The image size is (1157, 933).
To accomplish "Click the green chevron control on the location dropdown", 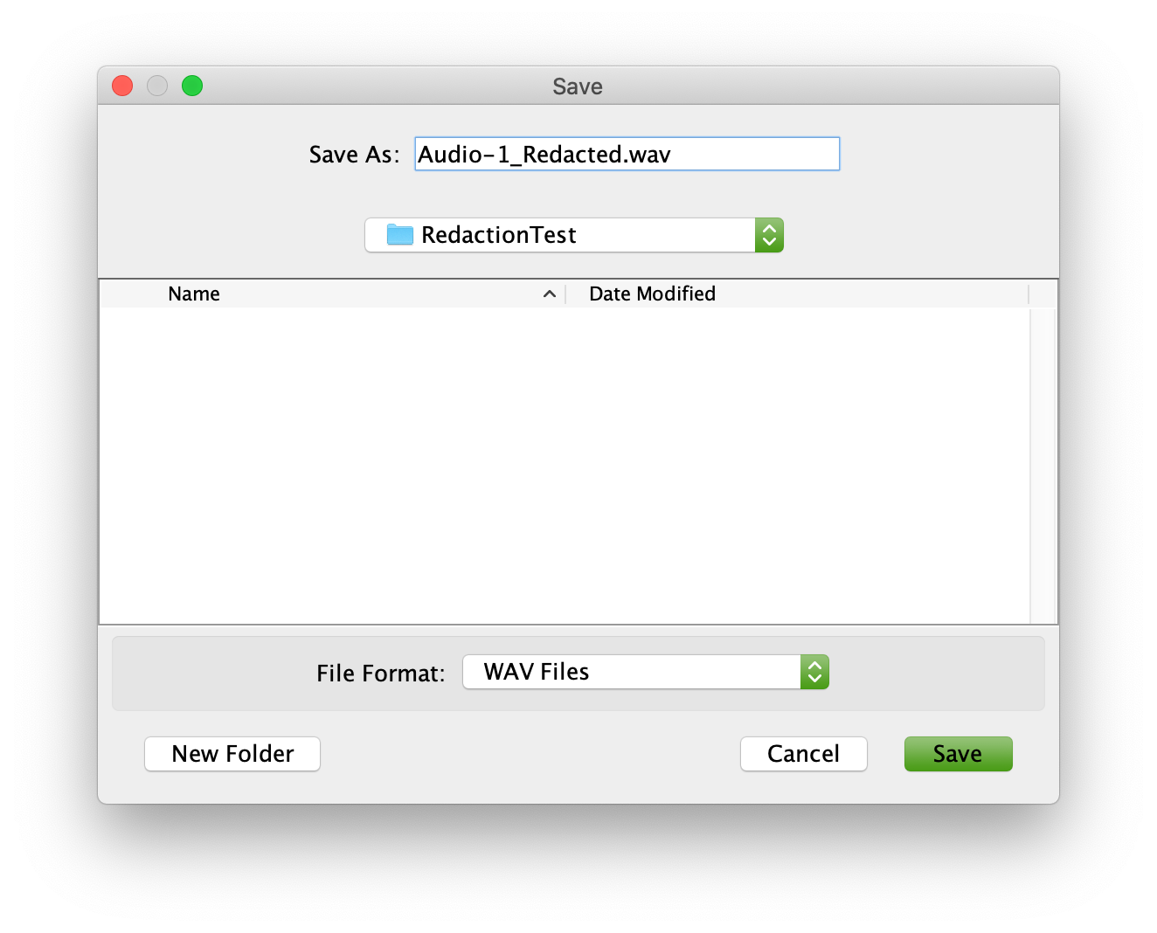I will (768, 235).
